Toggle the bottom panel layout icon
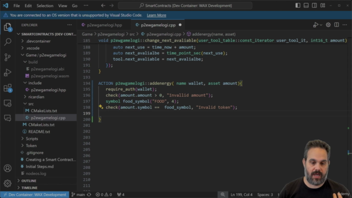 pos(306,5)
